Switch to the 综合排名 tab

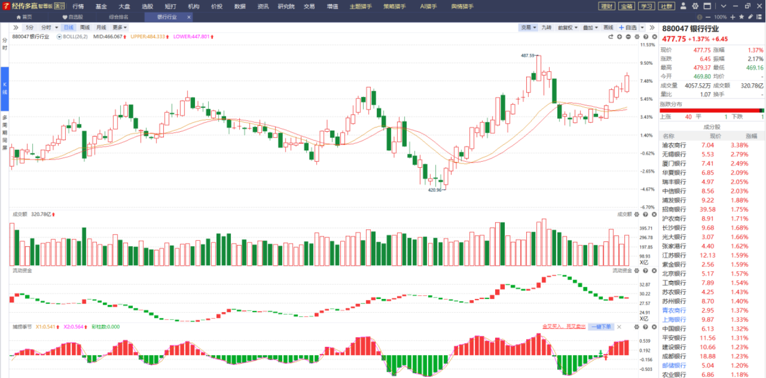[x=119, y=17]
